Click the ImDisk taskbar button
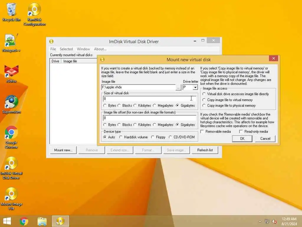Image resolution: width=302 pixels, height=227 pixels. tap(60, 221)
